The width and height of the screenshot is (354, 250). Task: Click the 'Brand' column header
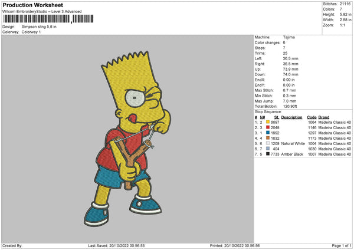(324, 117)
